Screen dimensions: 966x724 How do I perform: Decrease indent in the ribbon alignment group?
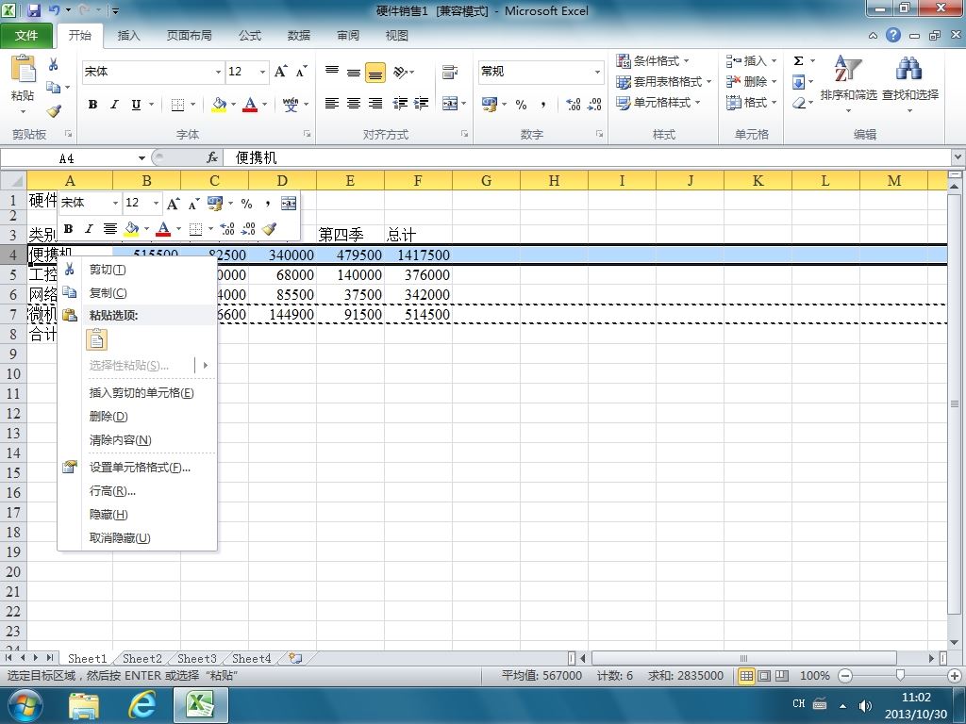click(x=400, y=104)
